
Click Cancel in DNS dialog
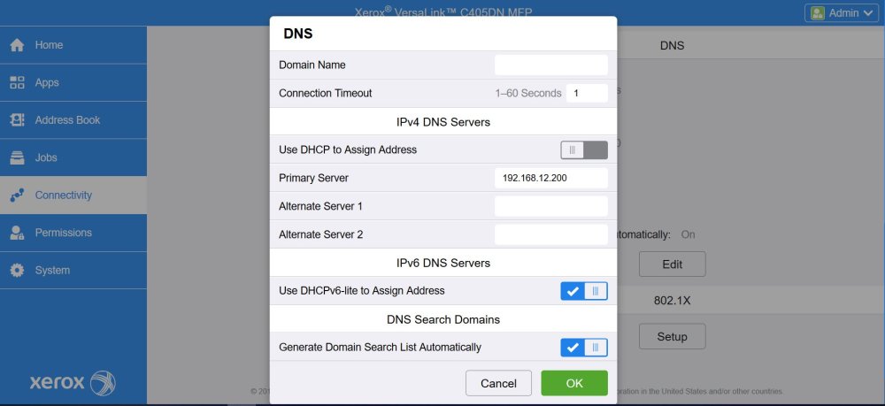498,383
